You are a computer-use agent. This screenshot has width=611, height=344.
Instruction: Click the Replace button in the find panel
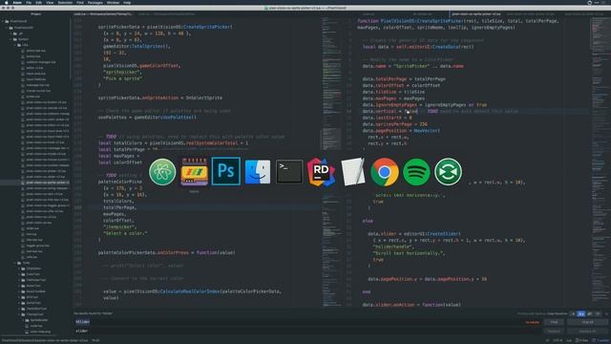click(554, 332)
